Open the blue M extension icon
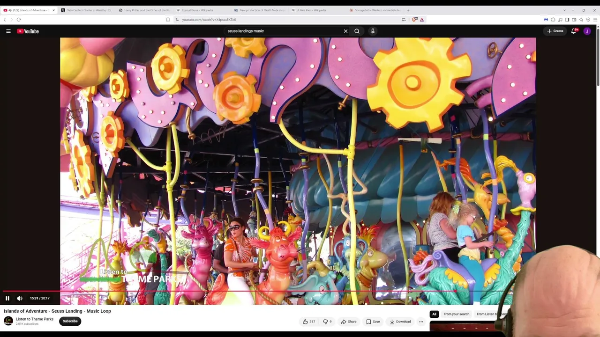The width and height of the screenshot is (600, 337). (546, 20)
